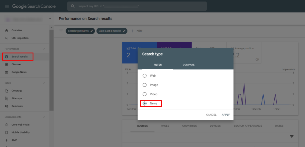Click the Removals crossed-eye icon
The width and height of the screenshot is (305, 147).
pos(7,106)
